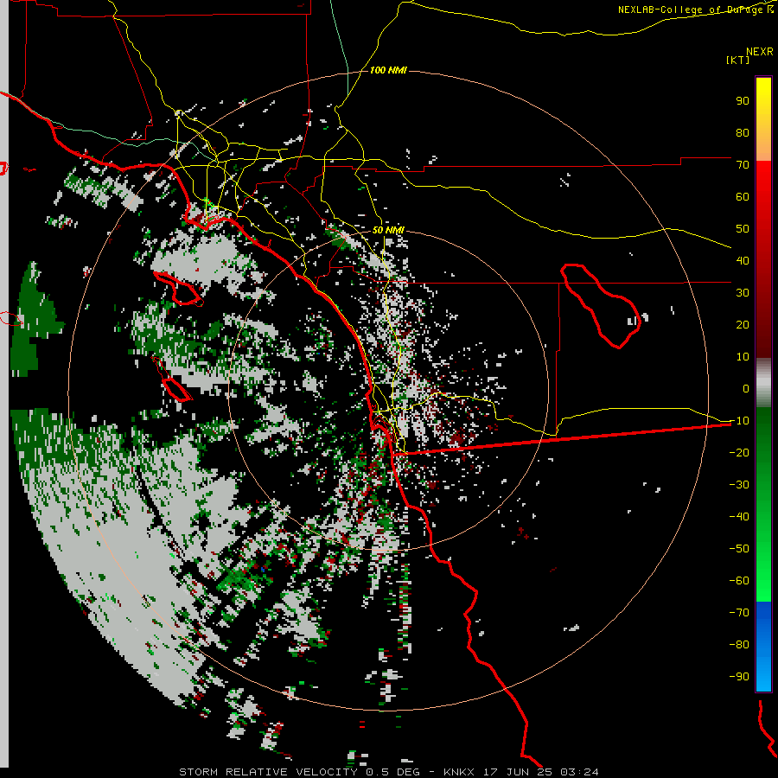The width and height of the screenshot is (778, 778).
Task: Click the 'STORM RELATIVE VELOCITY 0.5 DEG' caption
Action: tap(299, 772)
